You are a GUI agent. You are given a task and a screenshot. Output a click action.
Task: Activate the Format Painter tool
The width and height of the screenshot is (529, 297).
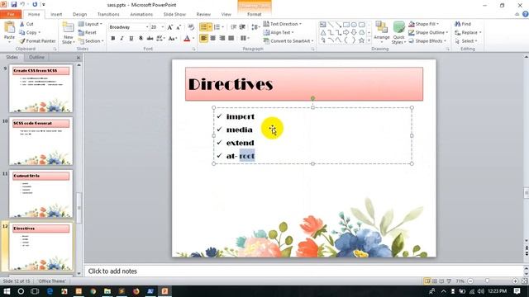[37, 40]
